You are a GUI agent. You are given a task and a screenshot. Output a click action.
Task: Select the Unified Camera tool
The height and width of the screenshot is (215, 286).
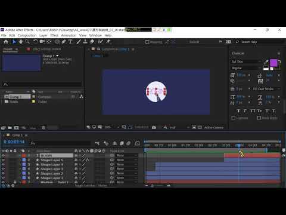(x=42, y=42)
